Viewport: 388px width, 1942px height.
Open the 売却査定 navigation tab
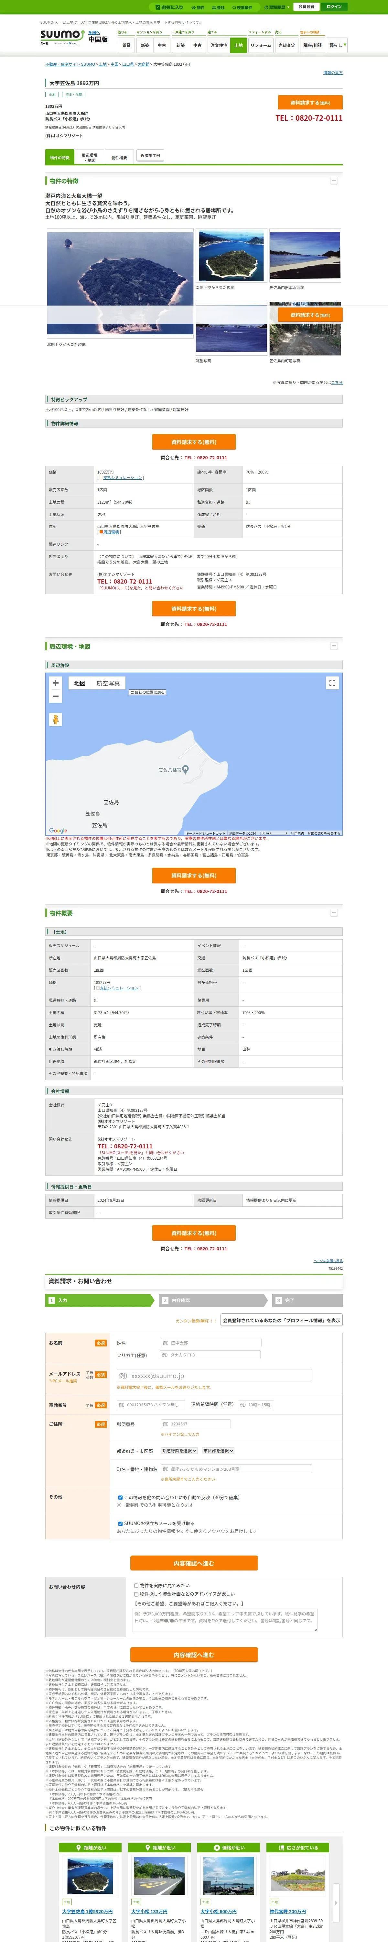[286, 45]
